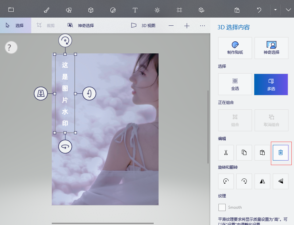Click the 组合 group button
This screenshot has width=294, height=225.
click(x=235, y=120)
